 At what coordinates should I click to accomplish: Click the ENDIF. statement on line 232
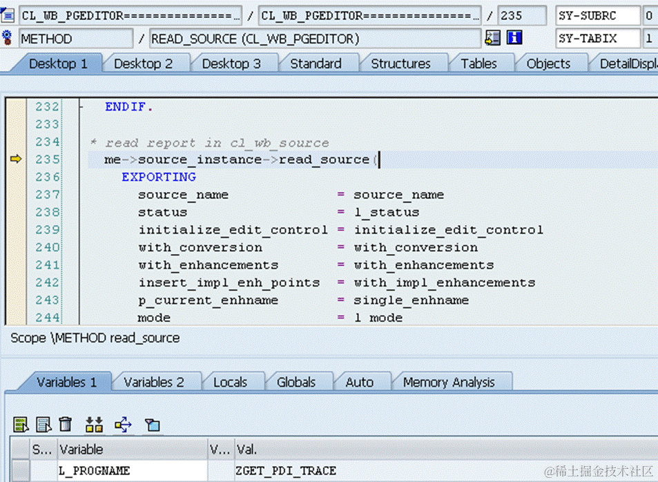point(129,107)
